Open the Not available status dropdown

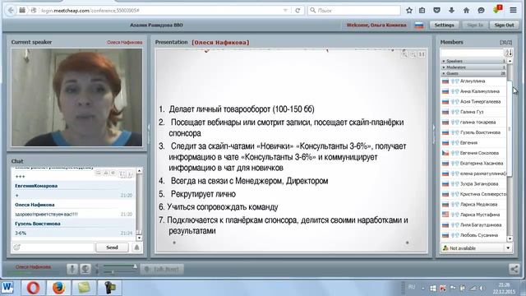[x=508, y=248]
